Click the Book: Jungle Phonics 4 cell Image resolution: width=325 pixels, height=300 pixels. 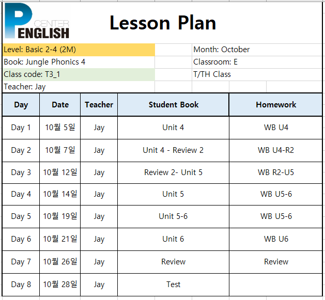tap(79, 62)
